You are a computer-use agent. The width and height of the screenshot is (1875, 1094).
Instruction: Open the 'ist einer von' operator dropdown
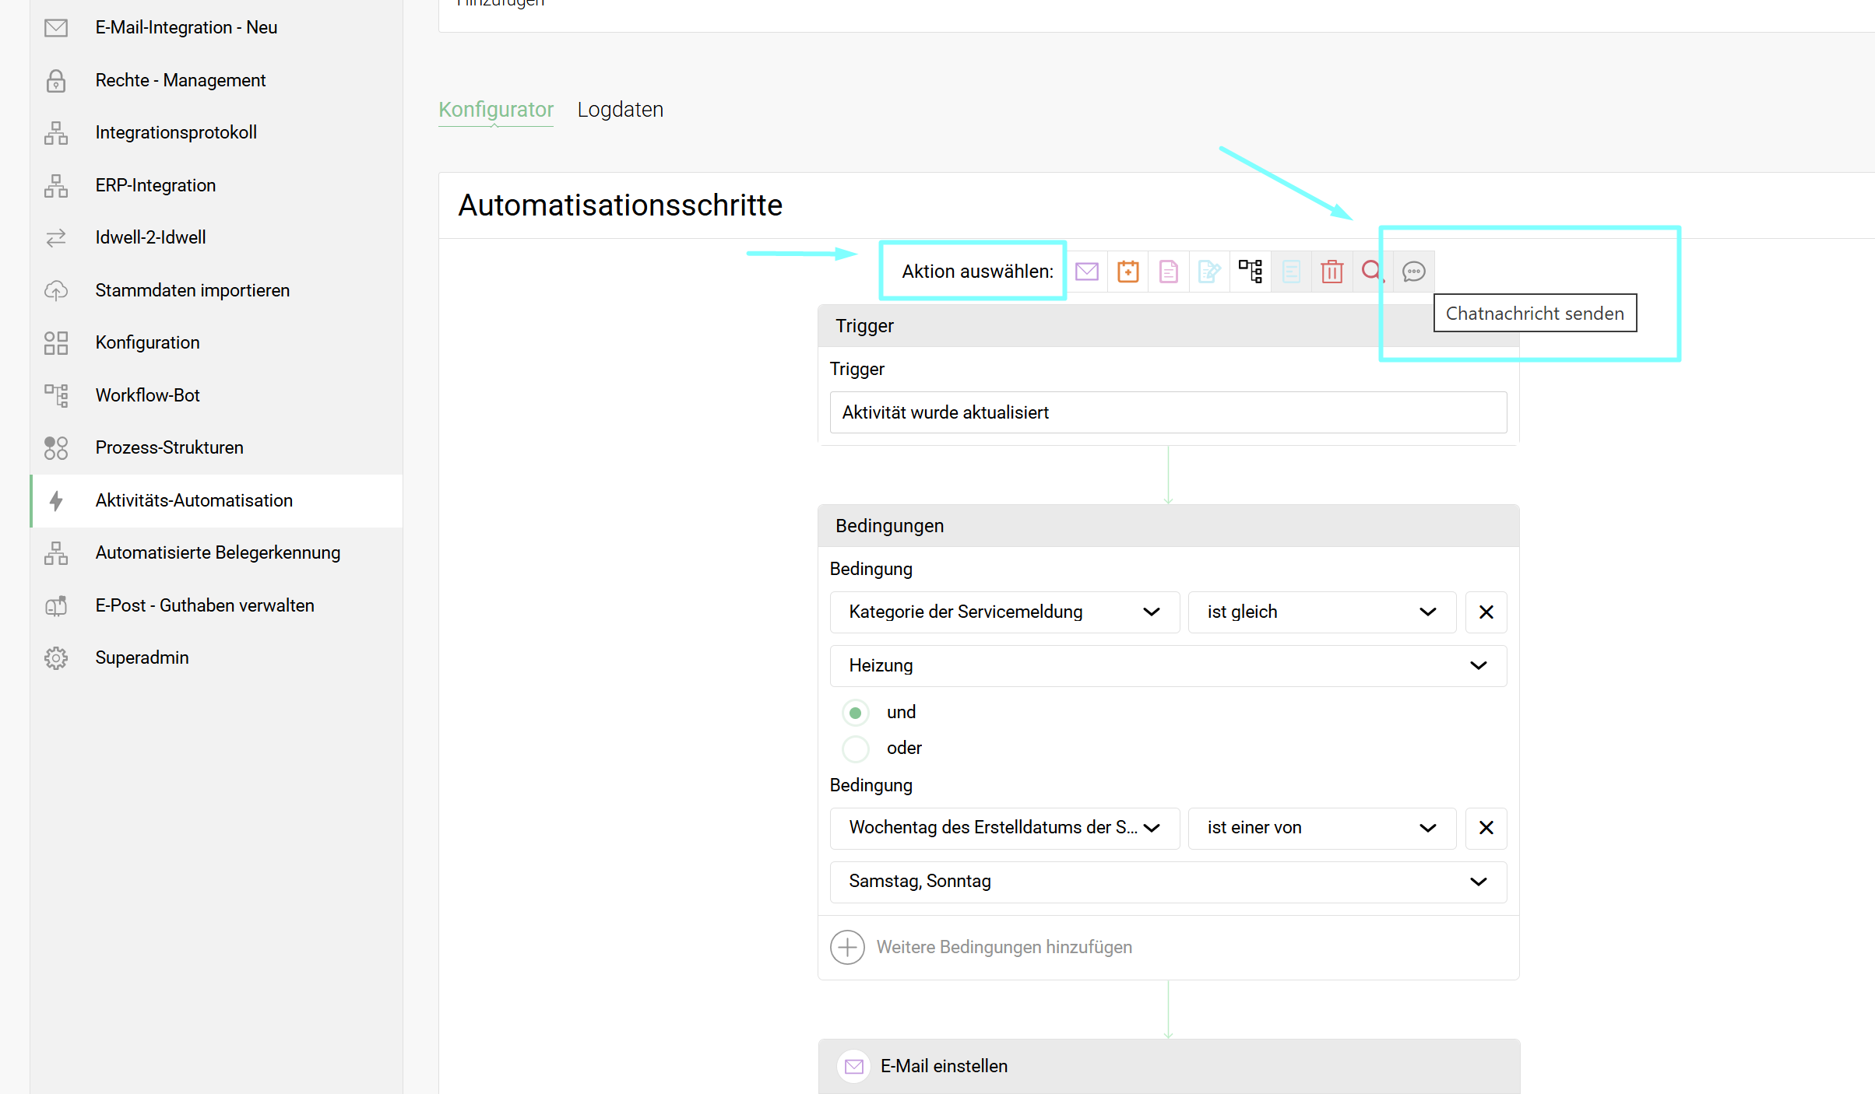(x=1321, y=828)
